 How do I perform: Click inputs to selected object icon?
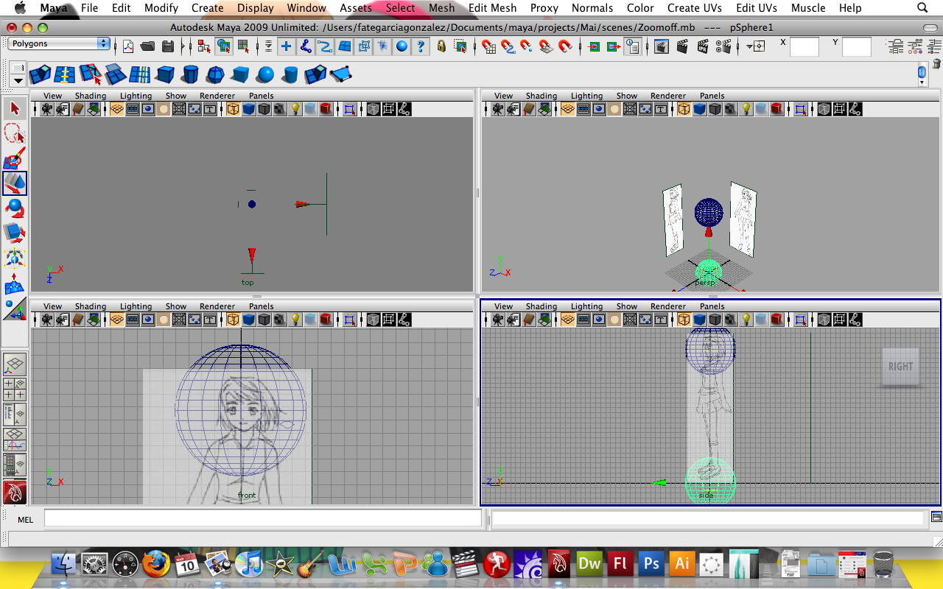coord(595,46)
